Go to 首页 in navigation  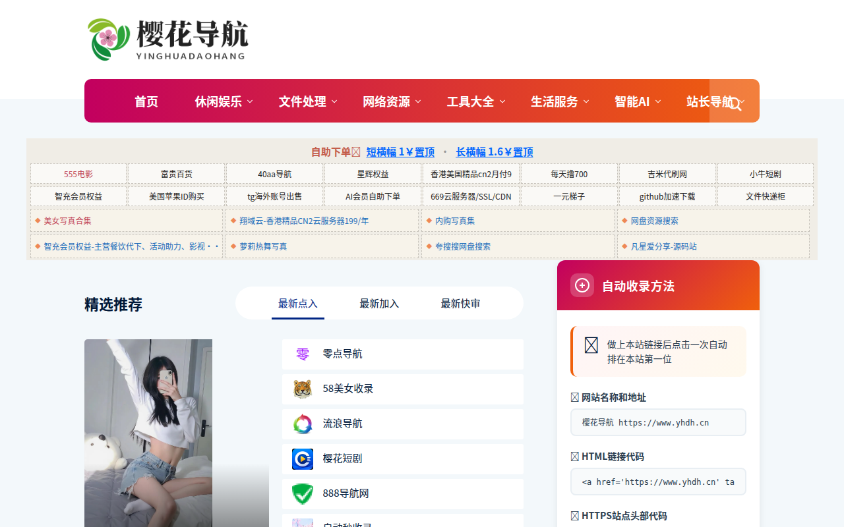point(146,101)
